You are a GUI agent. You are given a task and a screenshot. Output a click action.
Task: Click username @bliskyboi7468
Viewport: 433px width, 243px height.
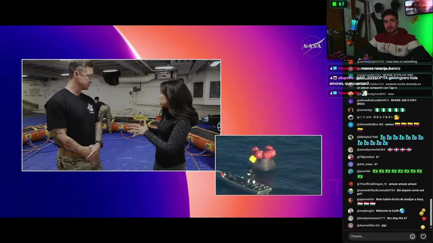tap(367, 137)
